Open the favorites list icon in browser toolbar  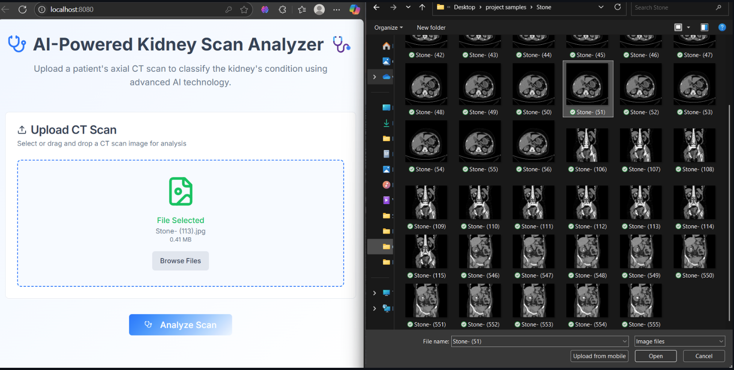(302, 9)
